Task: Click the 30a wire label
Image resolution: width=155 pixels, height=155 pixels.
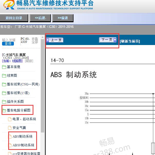Action: coord(87,94)
